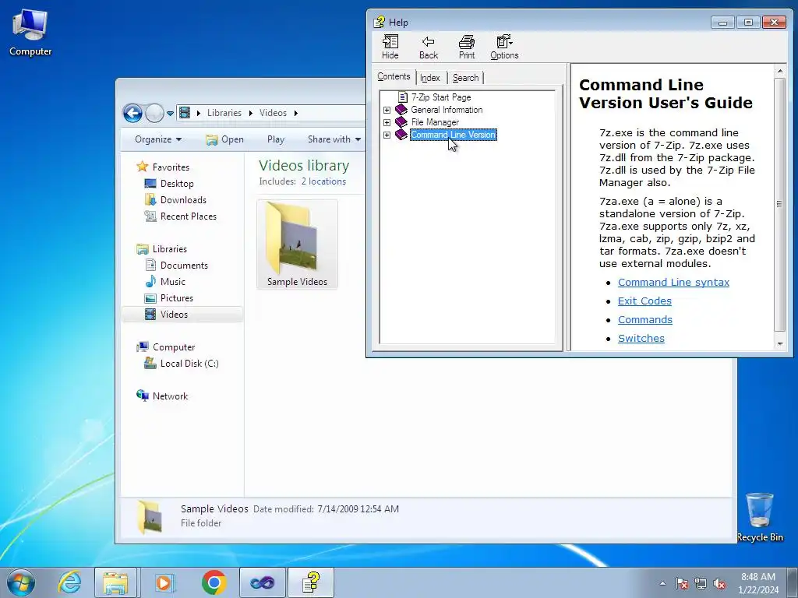This screenshot has height=598, width=798.
Task: Switch to the Index tab
Action: point(430,78)
